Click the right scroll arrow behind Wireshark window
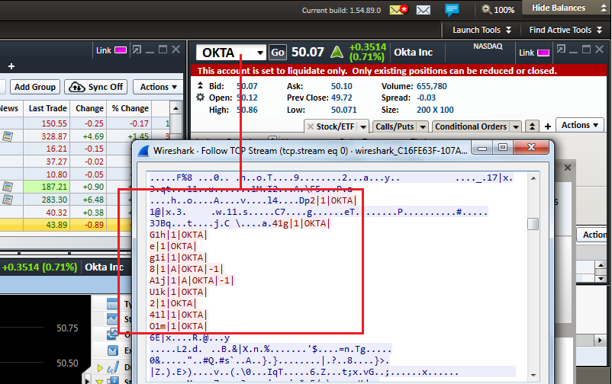Screen dimensions: 612x384 click(x=601, y=341)
